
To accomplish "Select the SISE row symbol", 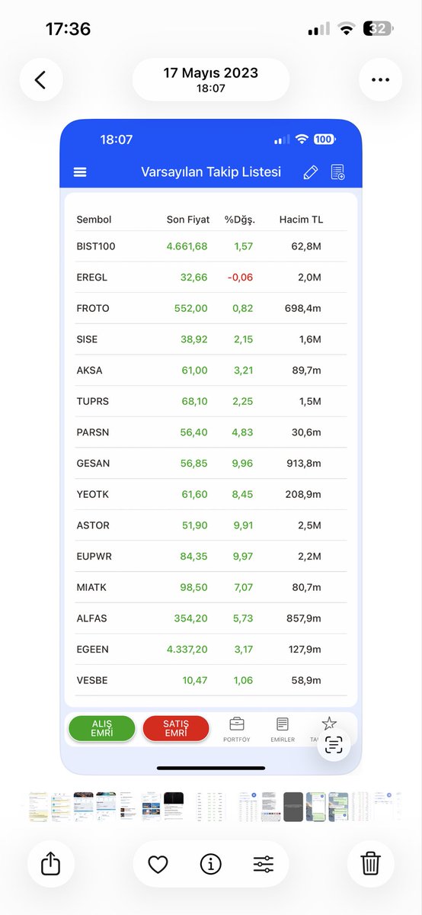I will [x=87, y=339].
